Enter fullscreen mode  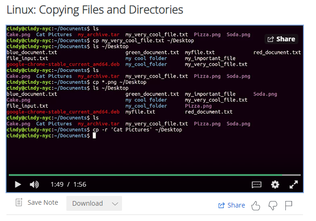point(294,184)
